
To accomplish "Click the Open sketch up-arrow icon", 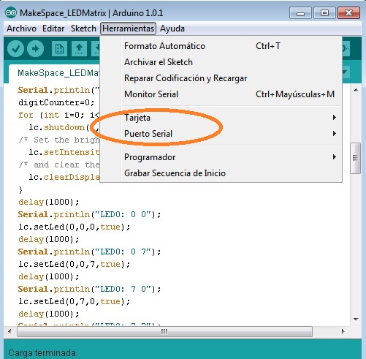I will 79,49.
